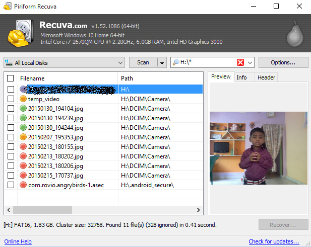Click the green status dot for 20150130_194244.jpg
The height and width of the screenshot is (247, 311).
(23, 127)
